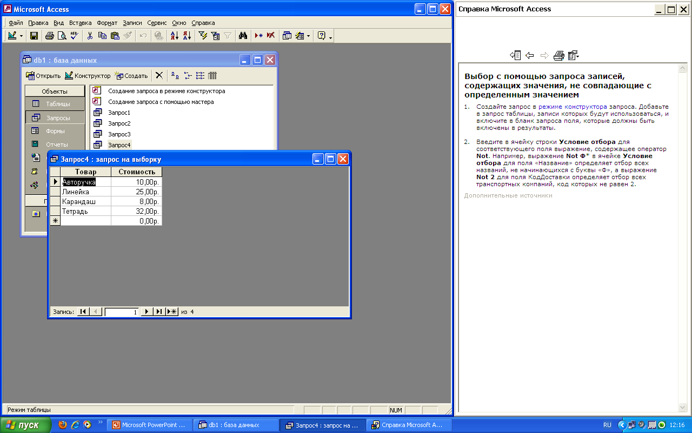This screenshot has width=692, height=433.
Task: Switch db1 window to large icons view
Action: pos(175,76)
